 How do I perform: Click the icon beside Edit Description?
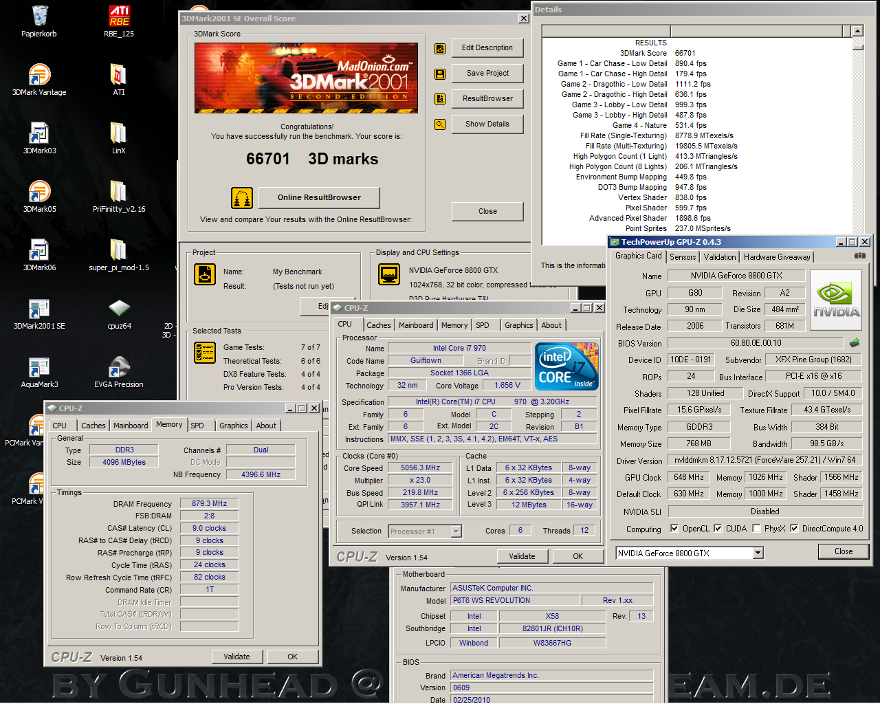pyautogui.click(x=440, y=48)
